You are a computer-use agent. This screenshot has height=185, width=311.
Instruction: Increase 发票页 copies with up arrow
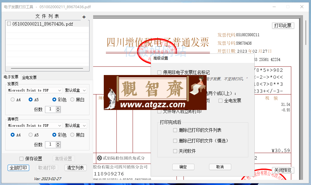click(x=58, y=108)
